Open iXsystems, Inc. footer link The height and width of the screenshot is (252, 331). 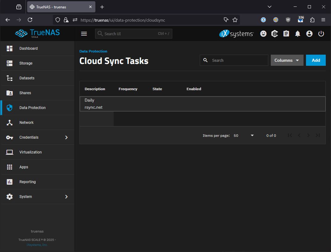37,245
